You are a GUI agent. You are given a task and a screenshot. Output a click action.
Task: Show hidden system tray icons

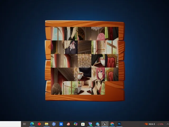[168, 124]
